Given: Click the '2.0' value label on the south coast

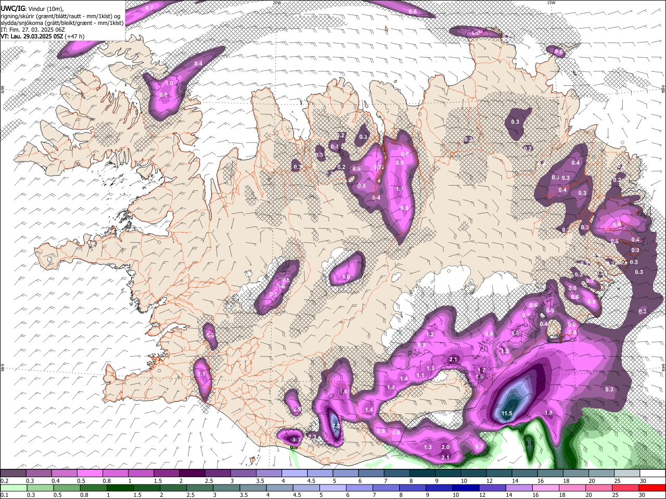Looking at the screenshot, I should [445, 448].
